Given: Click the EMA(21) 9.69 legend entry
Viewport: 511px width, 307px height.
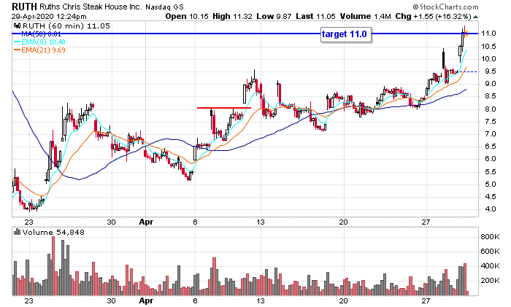Looking at the screenshot, I should pyautogui.click(x=39, y=50).
